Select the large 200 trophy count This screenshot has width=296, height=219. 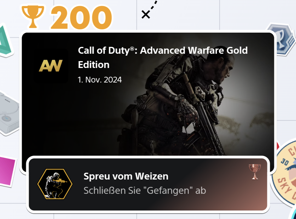(81, 18)
